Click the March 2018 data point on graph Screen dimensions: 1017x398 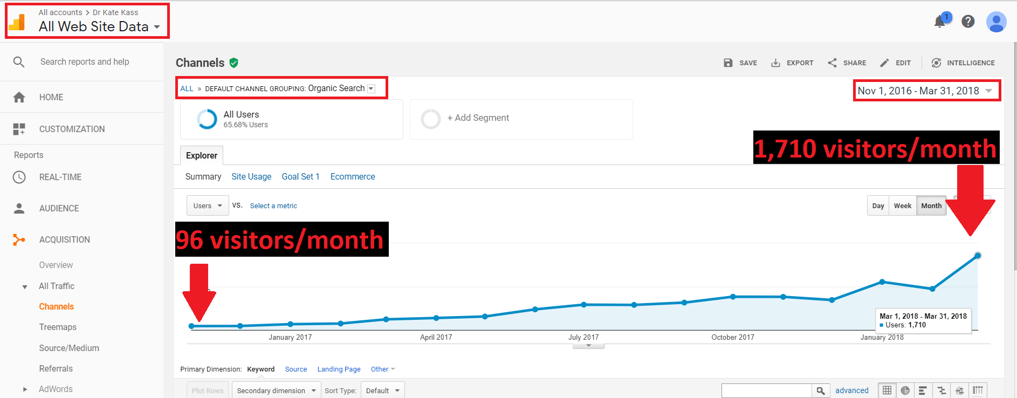pos(977,256)
